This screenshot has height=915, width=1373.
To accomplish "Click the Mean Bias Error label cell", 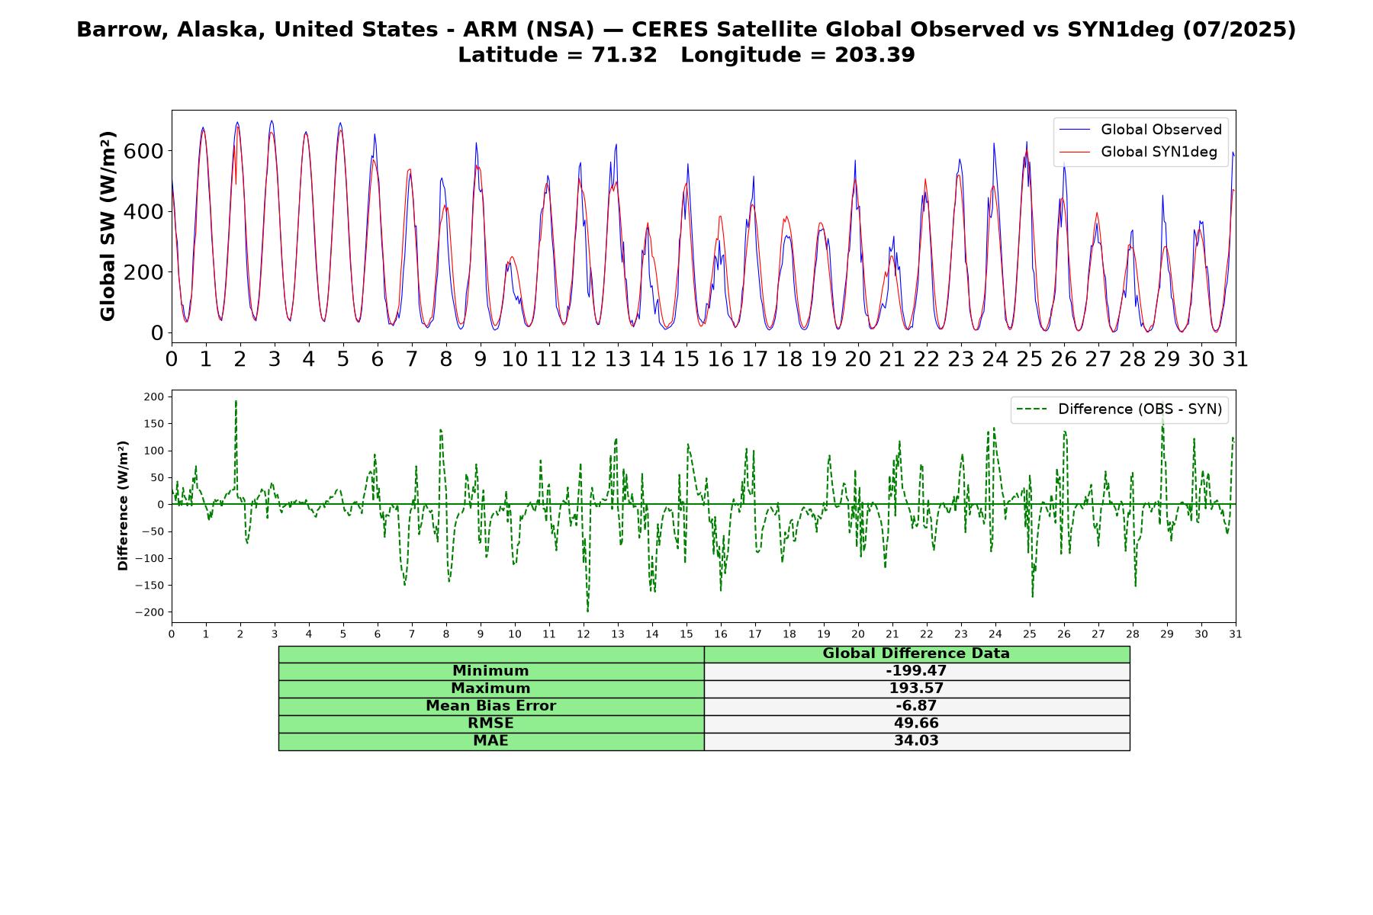I will click(490, 706).
